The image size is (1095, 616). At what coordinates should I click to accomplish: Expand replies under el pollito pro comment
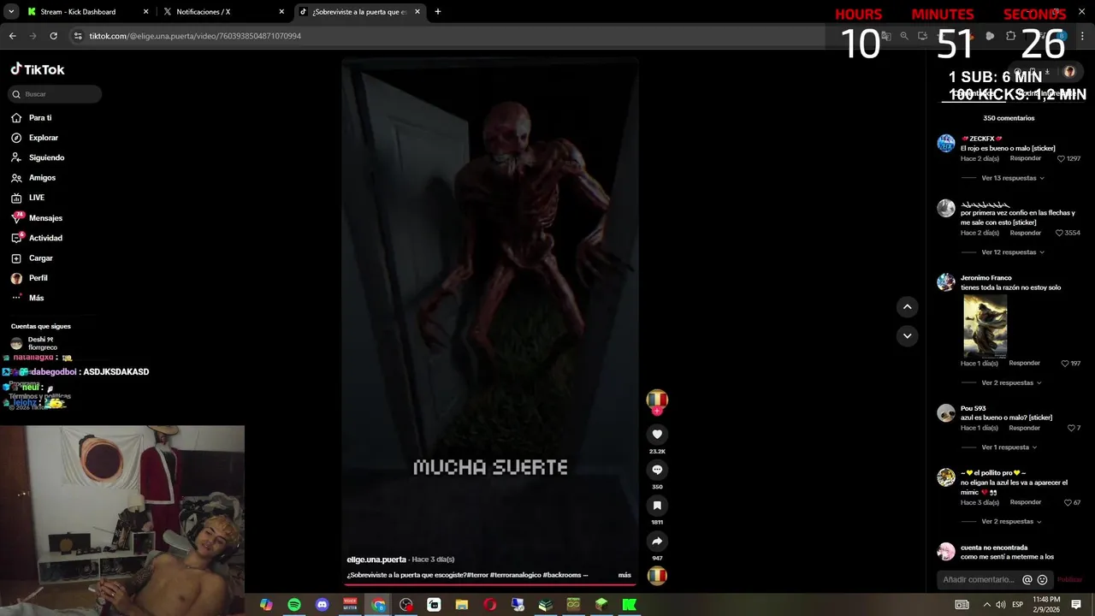coord(1011,521)
